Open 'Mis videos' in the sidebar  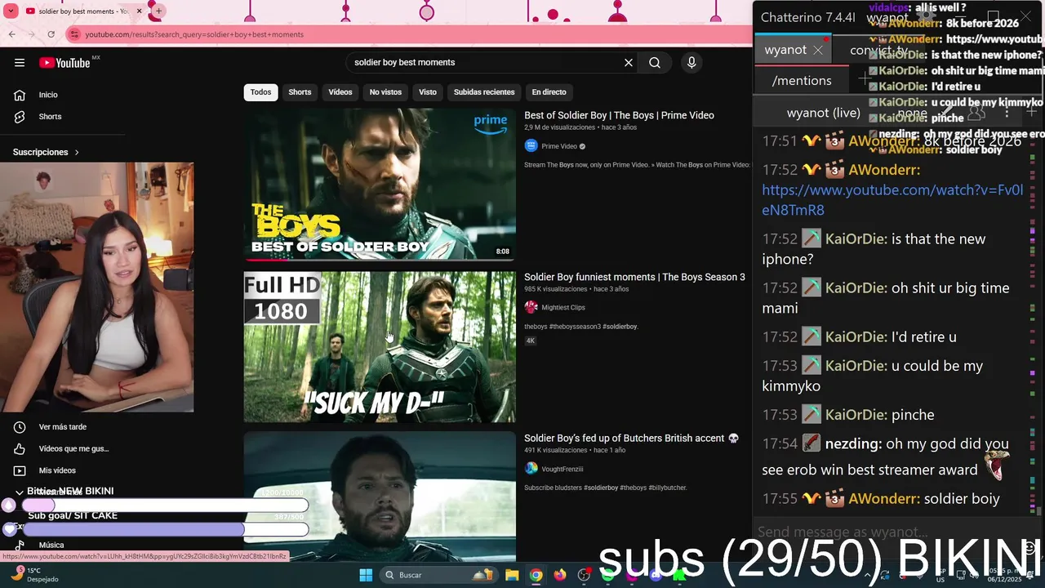[x=57, y=470]
